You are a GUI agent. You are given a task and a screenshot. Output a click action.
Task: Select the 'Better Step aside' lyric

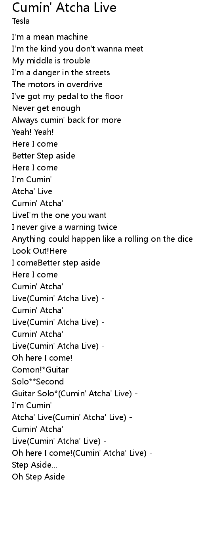pyautogui.click(x=44, y=156)
